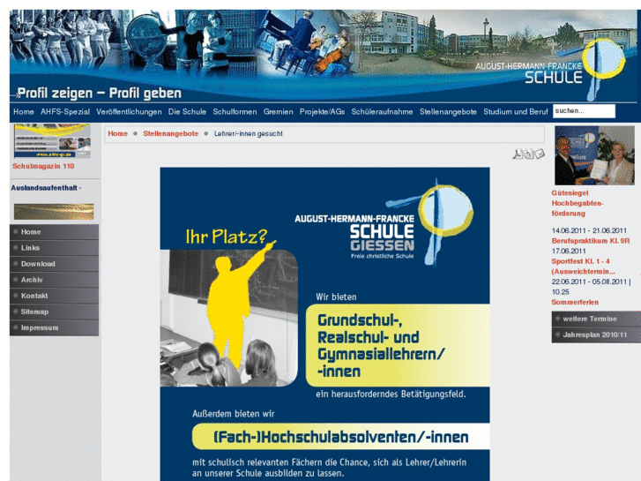Image resolution: width=641 pixels, height=481 pixels.
Task: Click the Schulmagazin cover thumbnail
Action: [52, 141]
